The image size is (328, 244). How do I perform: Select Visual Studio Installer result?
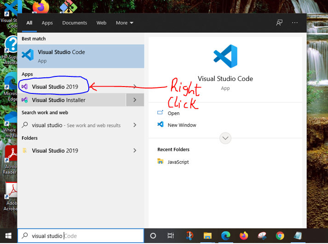click(x=72, y=100)
